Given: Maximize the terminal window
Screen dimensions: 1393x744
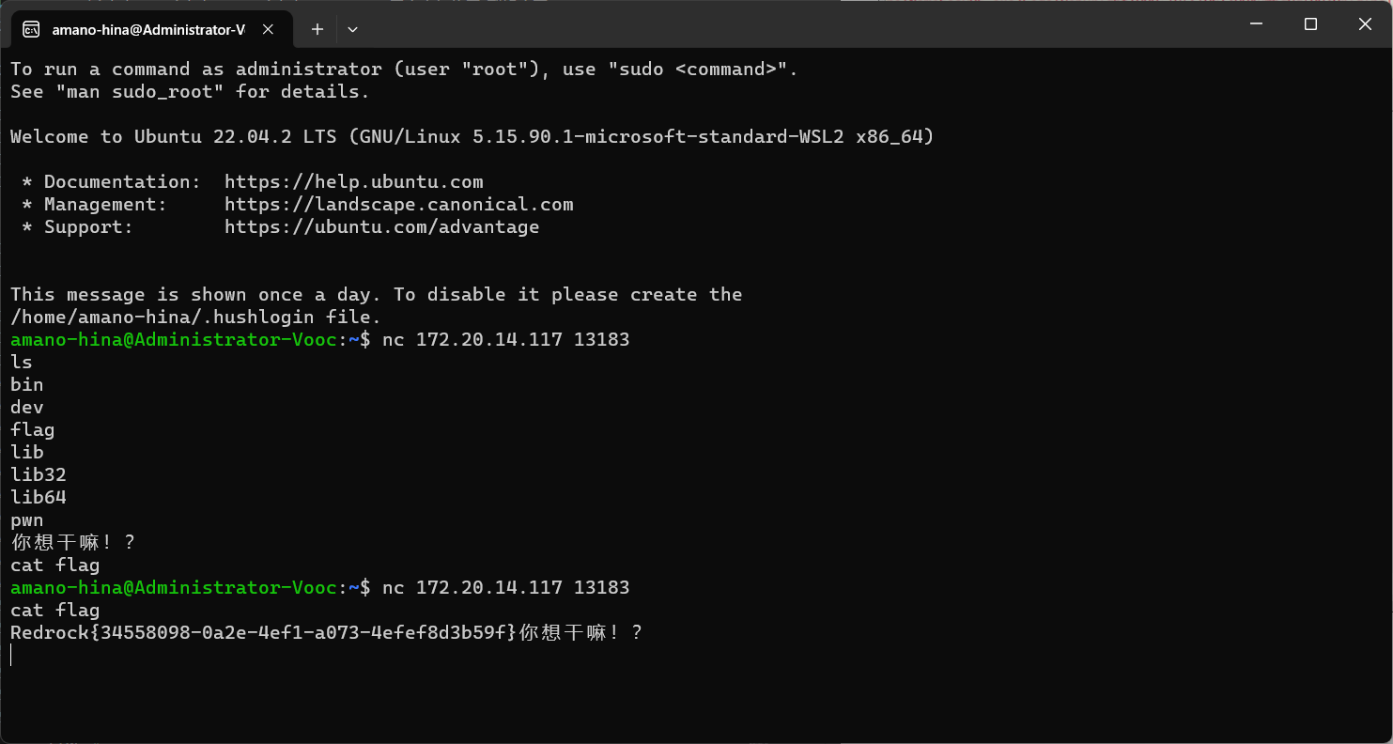Looking at the screenshot, I should click(x=1310, y=24).
